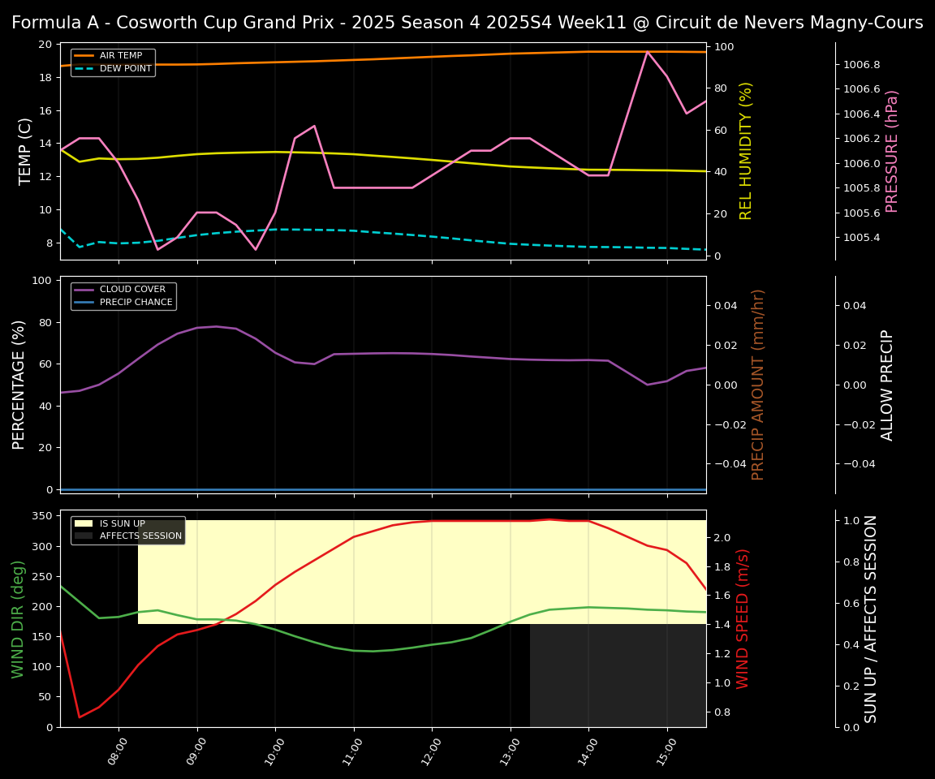The width and height of the screenshot is (935, 779).
Task: Click the 09:00 time tick label
Action: (x=196, y=751)
